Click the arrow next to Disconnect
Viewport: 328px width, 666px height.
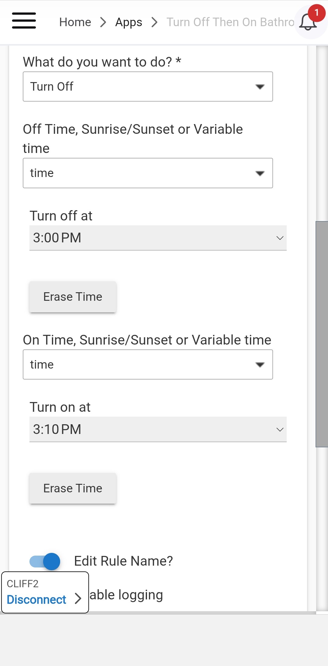78,598
